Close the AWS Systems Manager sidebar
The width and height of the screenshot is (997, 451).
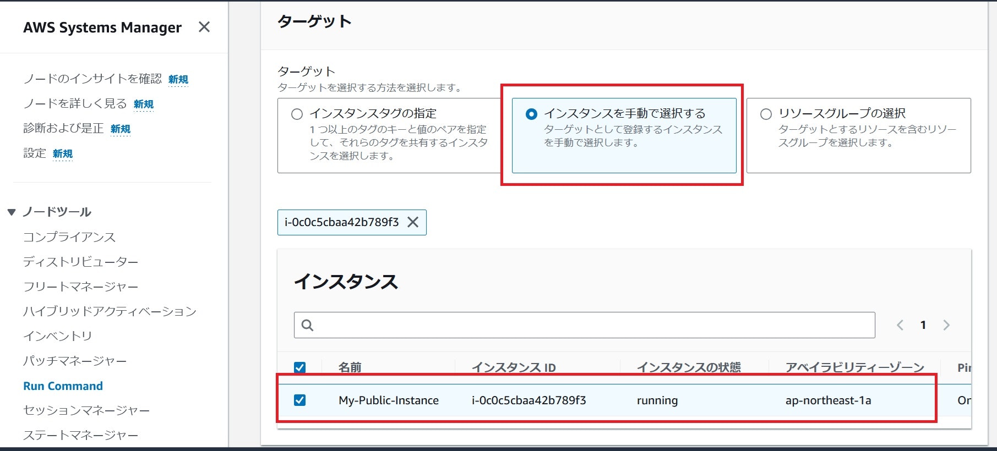tap(204, 27)
